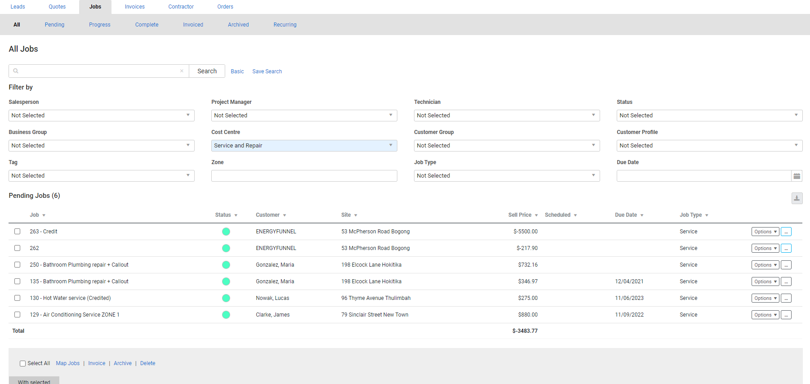Switch to Basic search link
810x384 pixels.
[x=237, y=71]
